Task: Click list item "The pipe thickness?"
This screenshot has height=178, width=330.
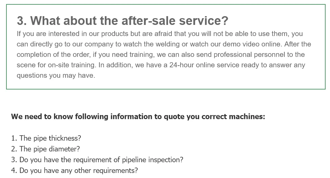Action: click(x=50, y=138)
